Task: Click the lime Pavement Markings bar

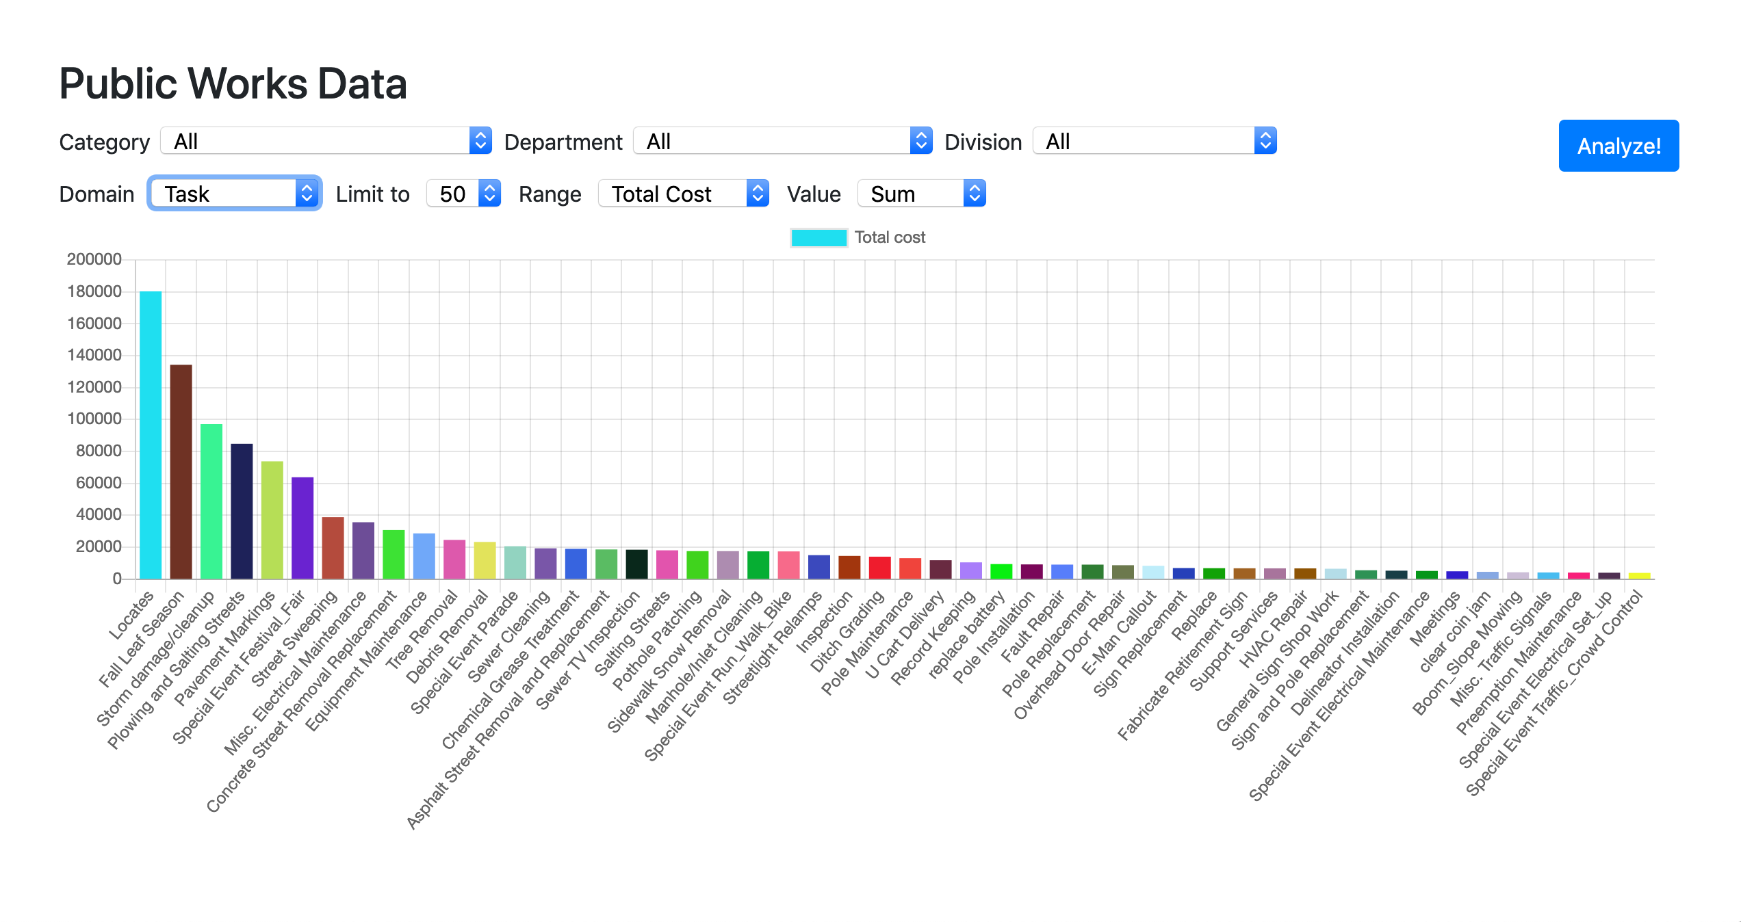Action: coord(272,520)
